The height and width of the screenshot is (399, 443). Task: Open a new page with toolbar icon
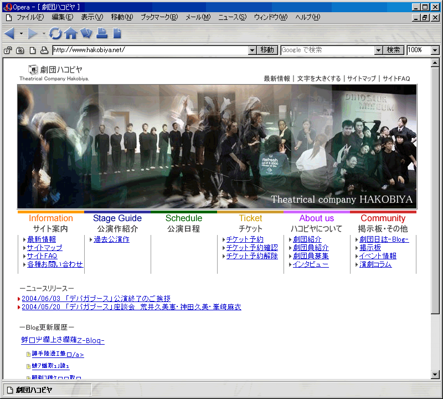click(117, 33)
